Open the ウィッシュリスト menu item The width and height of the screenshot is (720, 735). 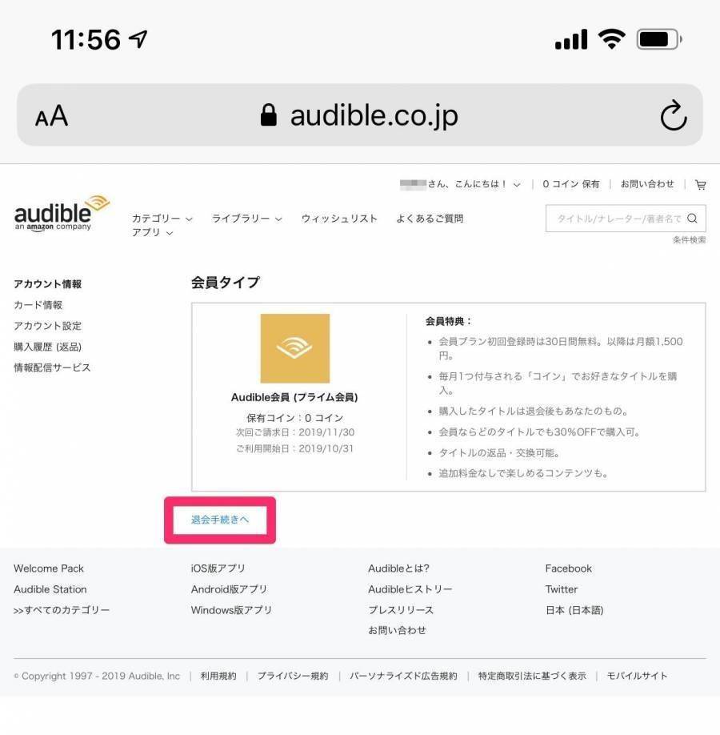(x=339, y=219)
